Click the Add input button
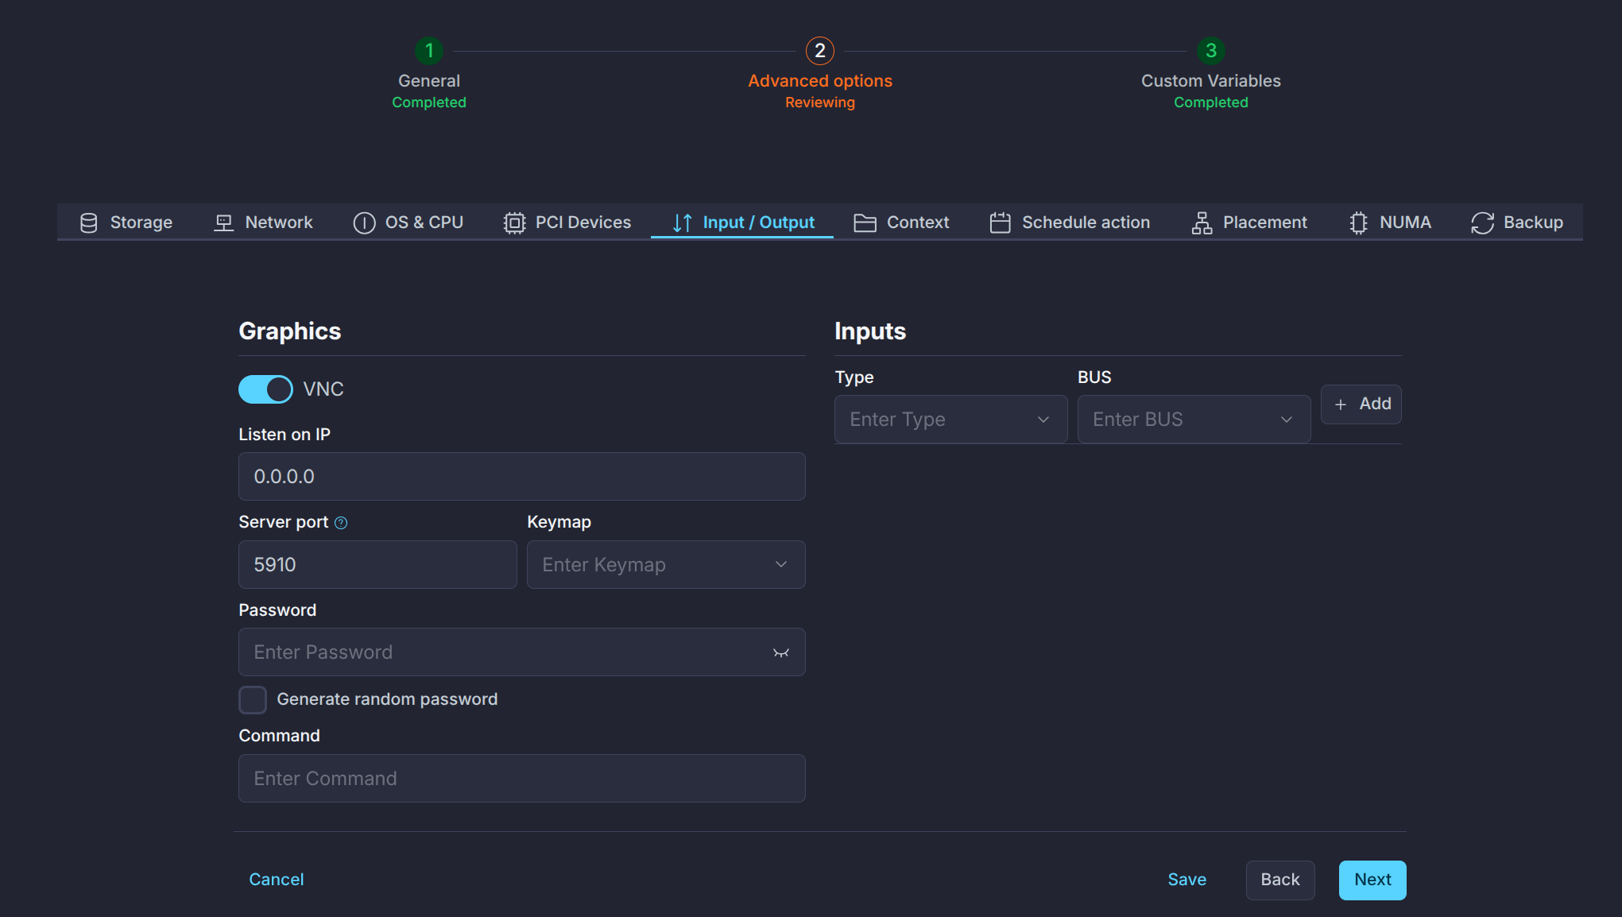Screen dimensions: 1622x917 tap(1361, 404)
